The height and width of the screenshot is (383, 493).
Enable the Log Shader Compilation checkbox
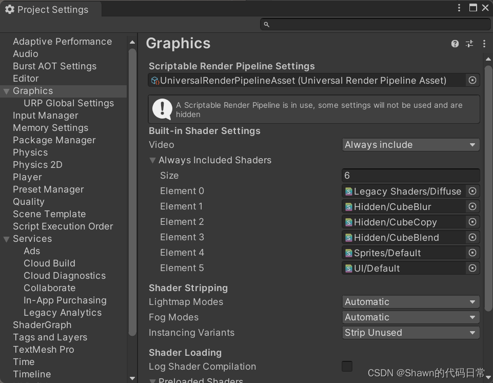click(x=347, y=367)
